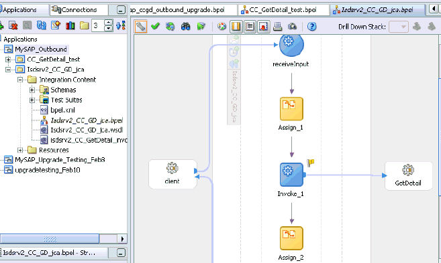441x263 pixels.
Task: Select the Assign_2 activity icon
Action: 291,238
